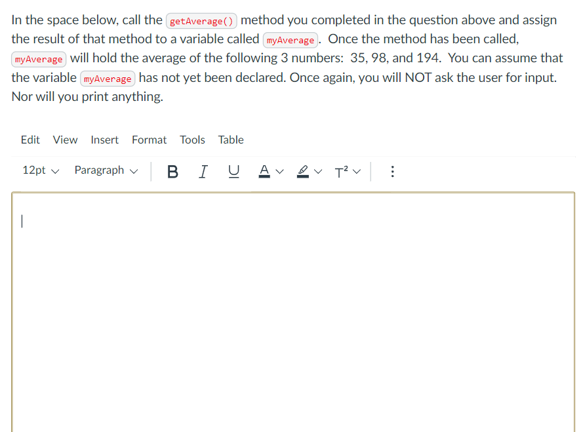Image resolution: width=583 pixels, height=432 pixels.
Task: Open the Table menu
Action: click(231, 140)
